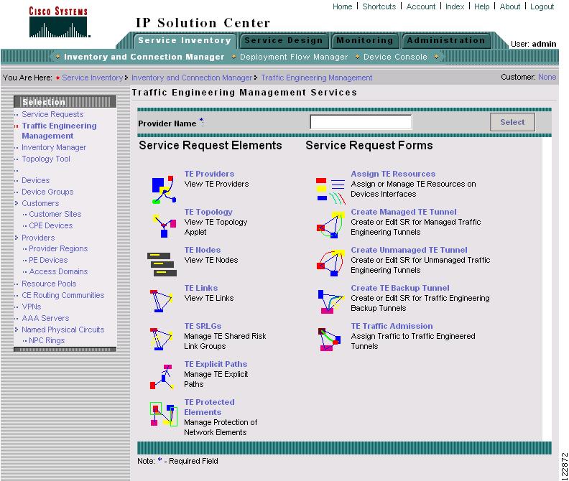Viewport: 569px width, 481px height.
Task: Open the TE Links link
Action: pos(201,288)
